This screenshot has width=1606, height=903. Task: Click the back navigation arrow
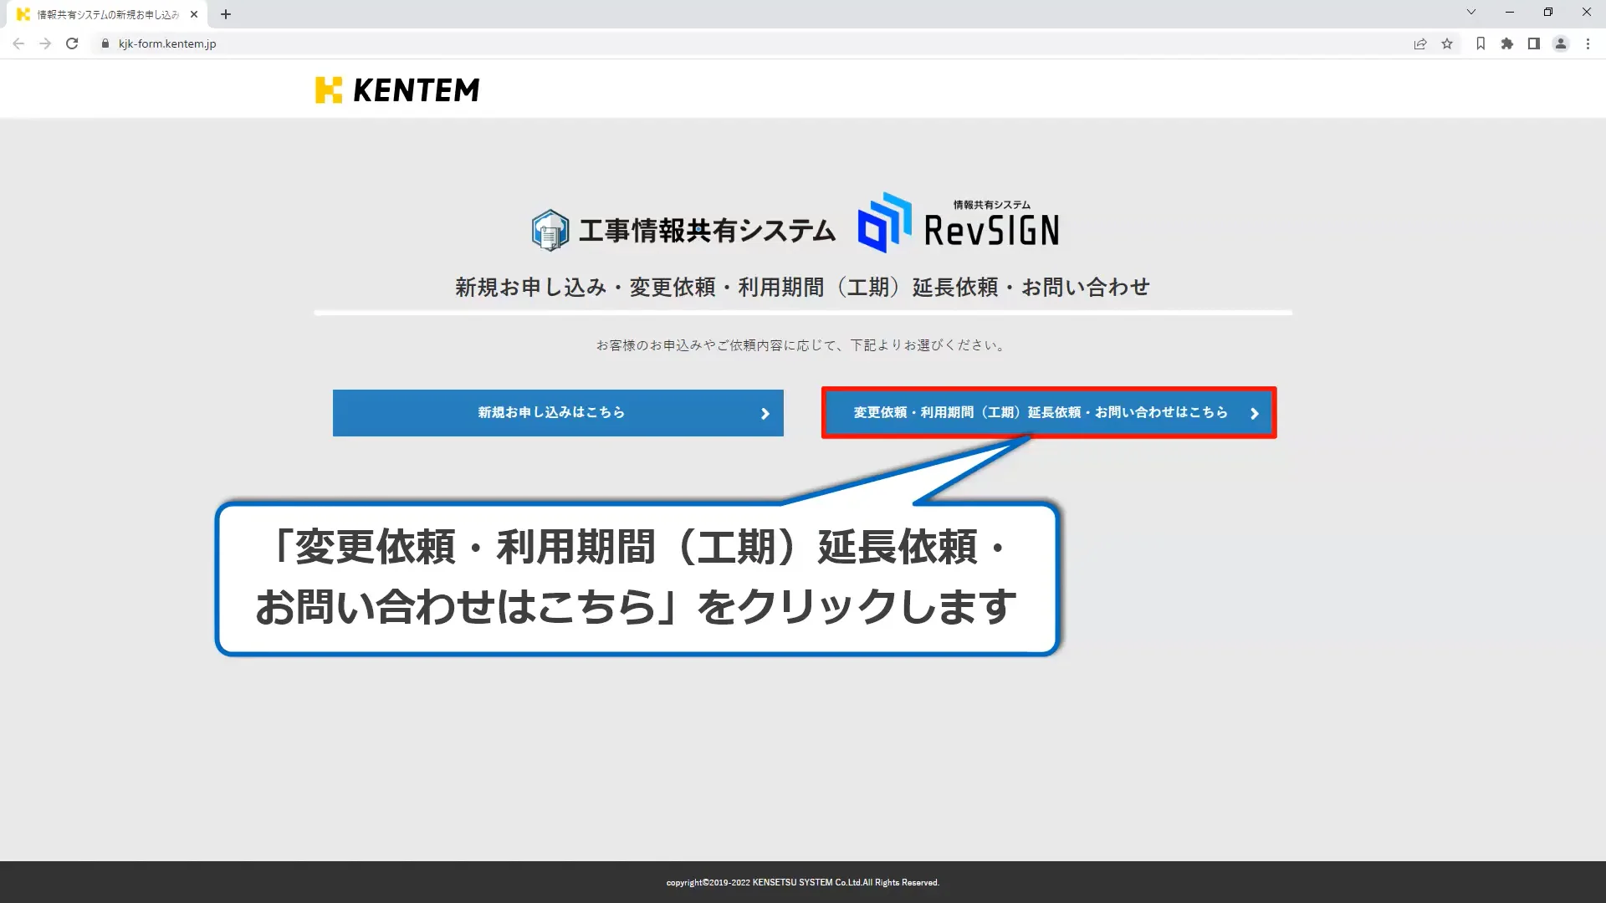(x=18, y=43)
